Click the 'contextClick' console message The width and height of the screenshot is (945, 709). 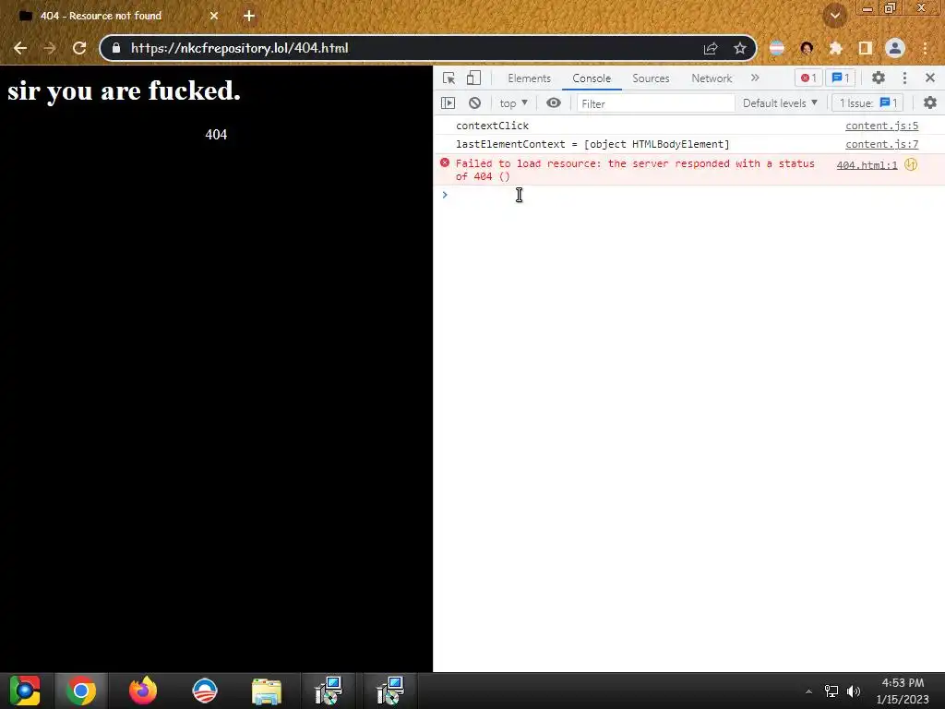[x=493, y=126]
